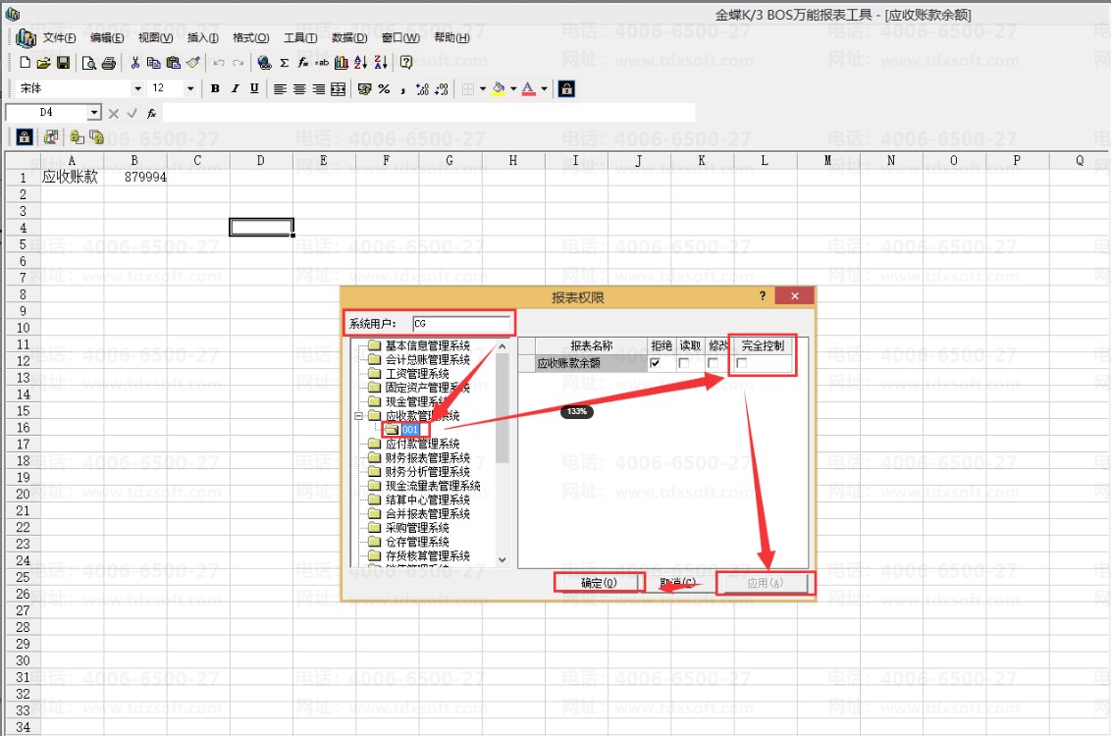Open the font size dropdown

[189, 88]
